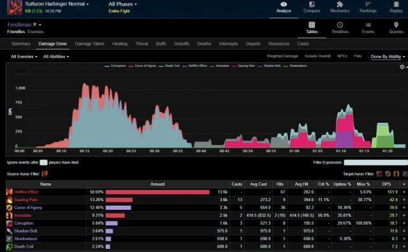Image resolution: width=408 pixels, height=252 pixels.
Task: Click the Shadow Bolt spell icon
Action: pos(10,231)
